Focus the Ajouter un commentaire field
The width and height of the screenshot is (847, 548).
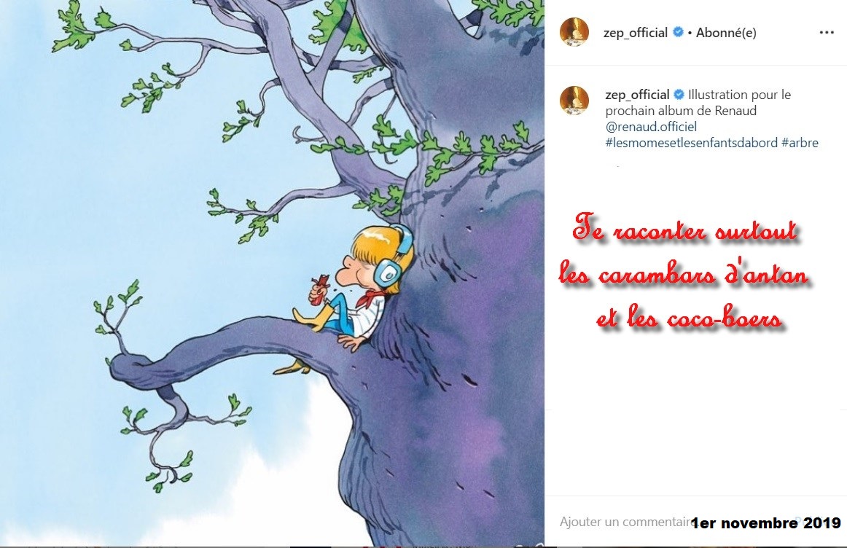pyautogui.click(x=627, y=522)
